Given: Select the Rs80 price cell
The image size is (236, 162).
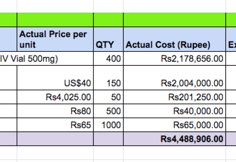Looking at the screenshot, I should pos(55,111).
